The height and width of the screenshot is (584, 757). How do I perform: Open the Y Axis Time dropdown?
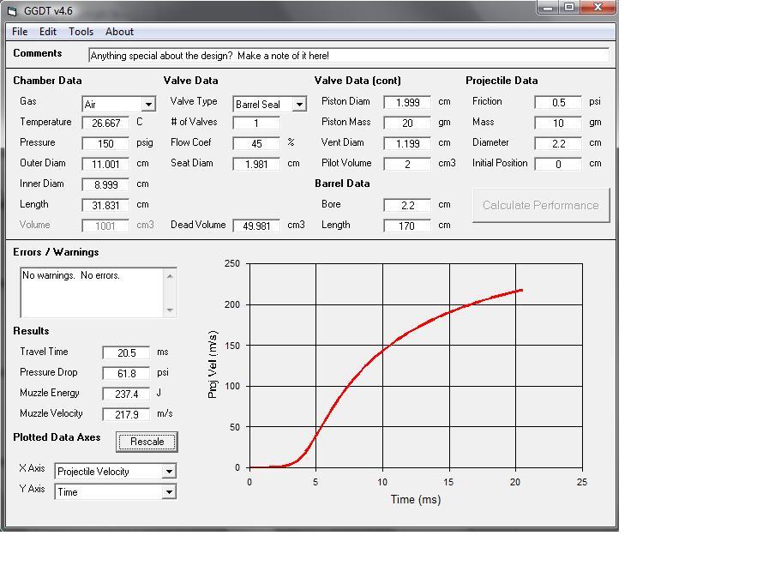(169, 492)
